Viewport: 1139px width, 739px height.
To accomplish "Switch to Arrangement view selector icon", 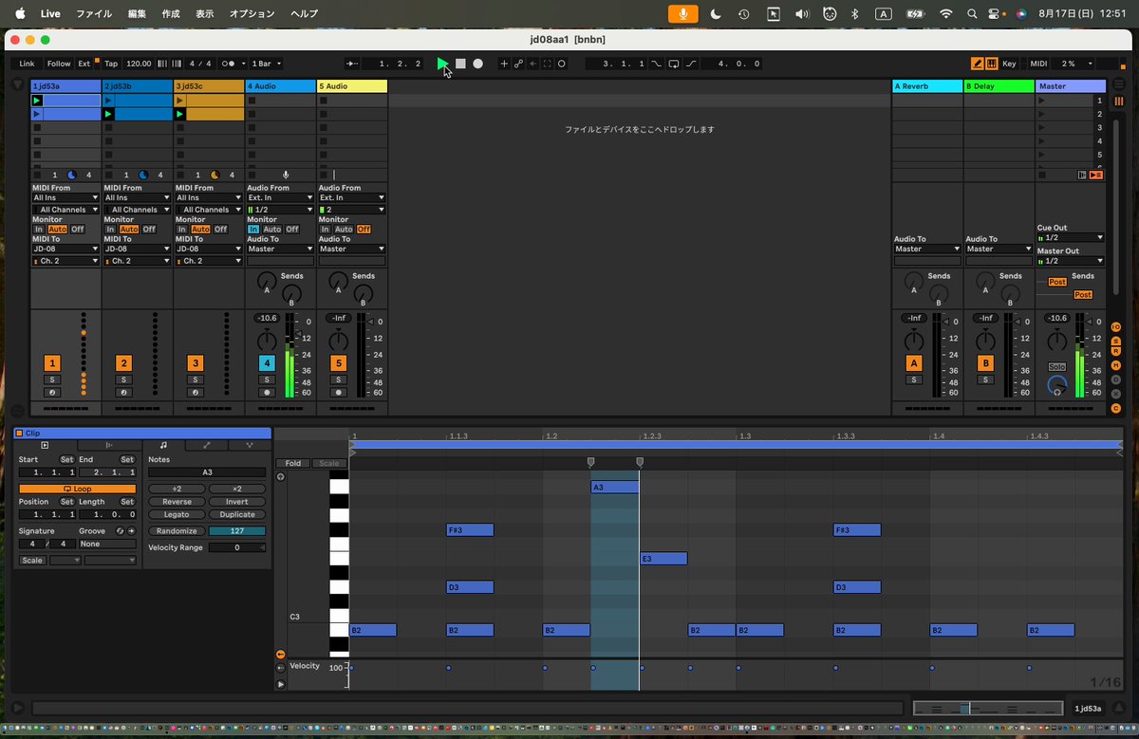I will [1117, 86].
